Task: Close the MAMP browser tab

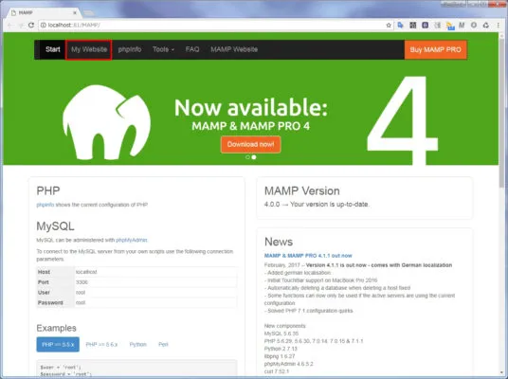Action: [x=75, y=12]
